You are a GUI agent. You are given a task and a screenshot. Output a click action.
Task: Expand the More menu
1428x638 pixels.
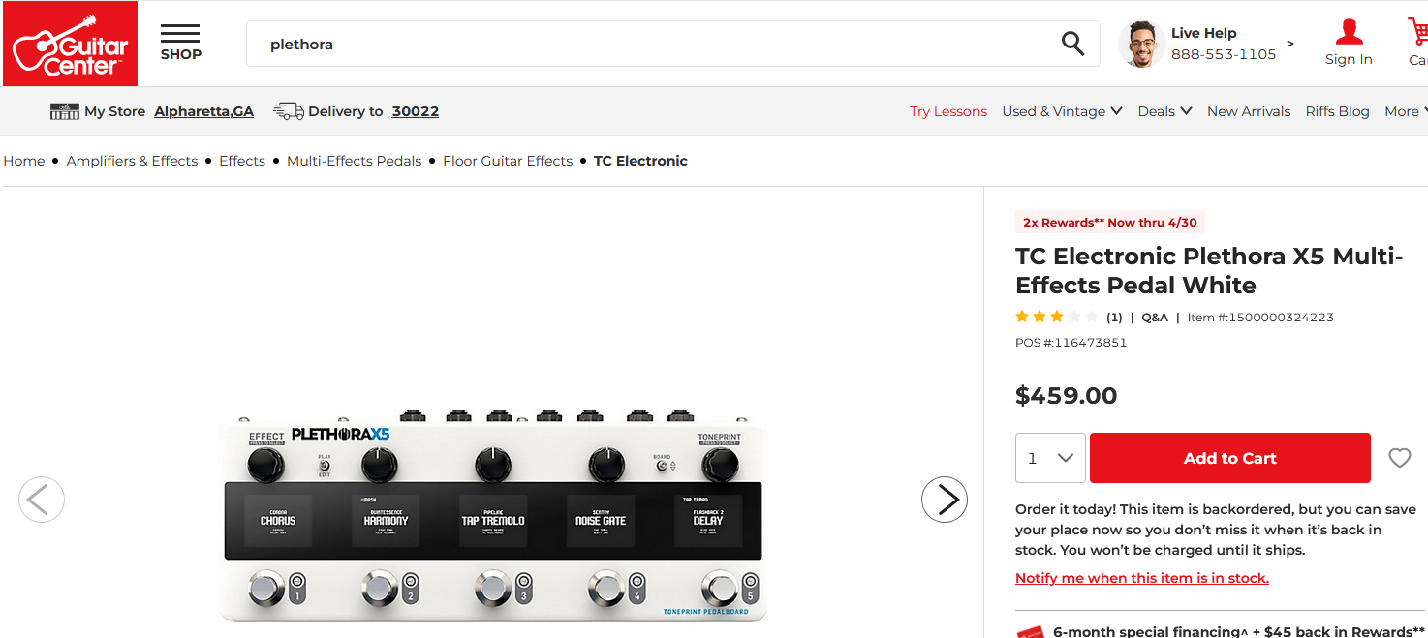pos(1406,111)
